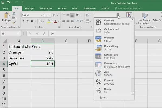Click the Format Painter brush icon
This screenshot has width=162, height=108.
tap(14, 22)
